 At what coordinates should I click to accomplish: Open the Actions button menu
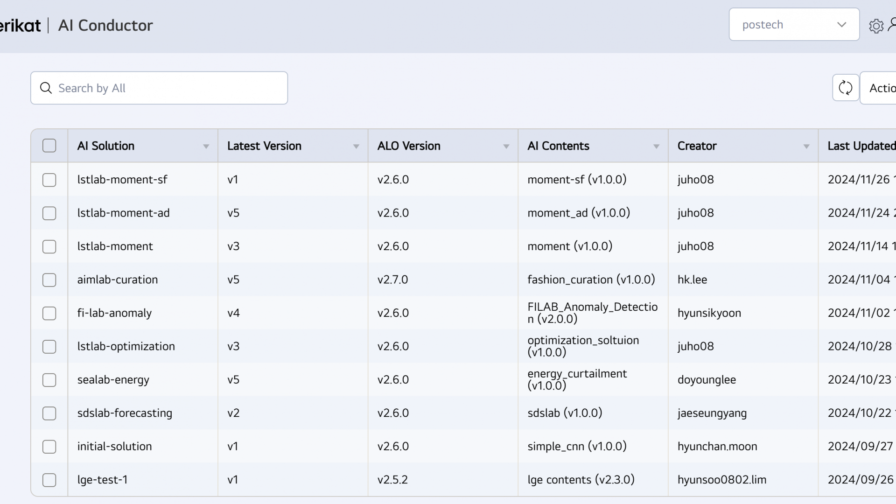pyautogui.click(x=878, y=88)
